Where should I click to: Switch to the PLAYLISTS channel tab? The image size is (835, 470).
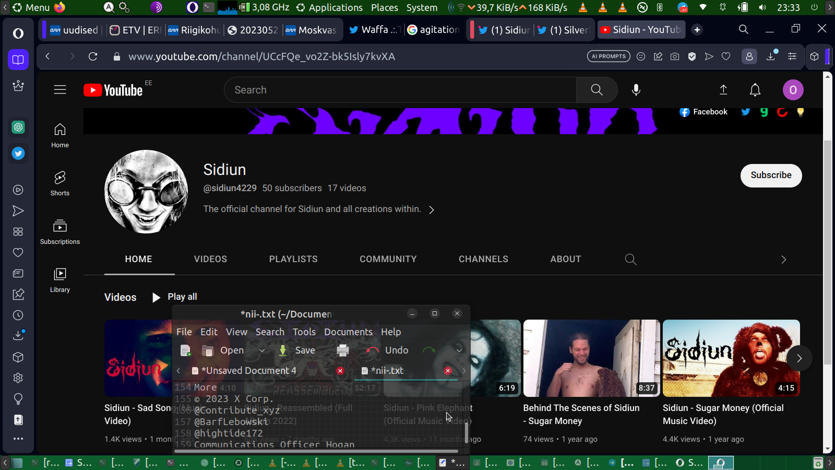click(293, 259)
